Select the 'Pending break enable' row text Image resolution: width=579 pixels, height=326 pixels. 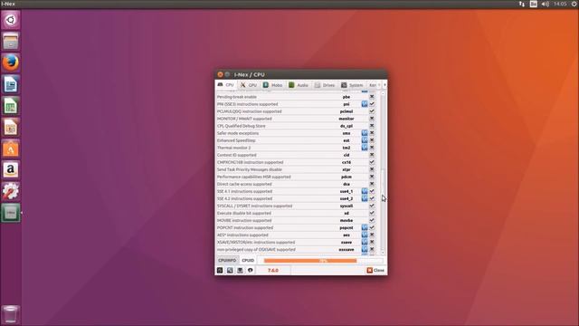pos(237,97)
